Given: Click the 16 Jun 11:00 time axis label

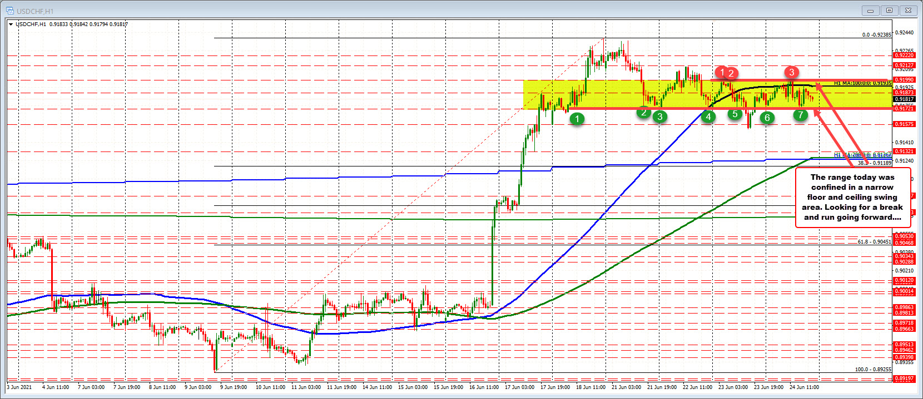Looking at the screenshot, I should click(x=483, y=387).
